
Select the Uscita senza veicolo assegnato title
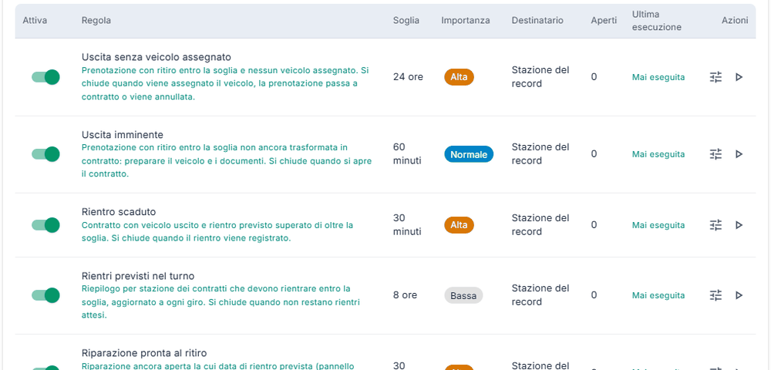157,57
